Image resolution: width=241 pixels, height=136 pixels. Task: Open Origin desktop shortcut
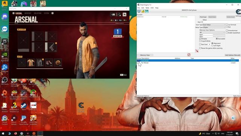[5, 94]
